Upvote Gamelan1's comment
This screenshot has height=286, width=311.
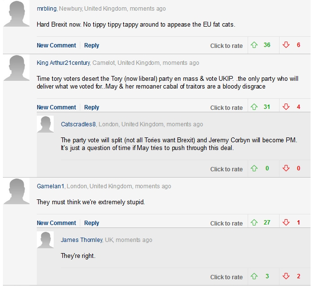click(x=254, y=223)
